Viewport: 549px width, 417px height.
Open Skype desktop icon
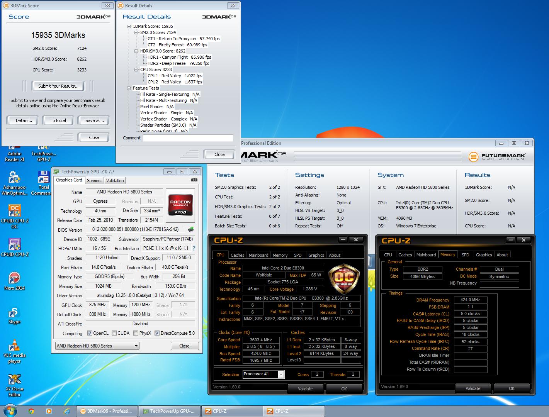(x=15, y=315)
